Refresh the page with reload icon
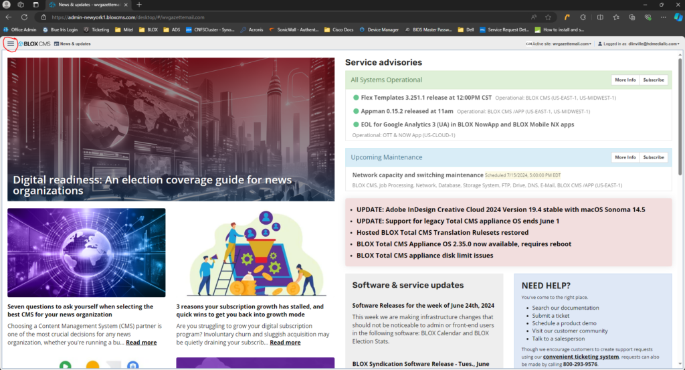 (24, 17)
